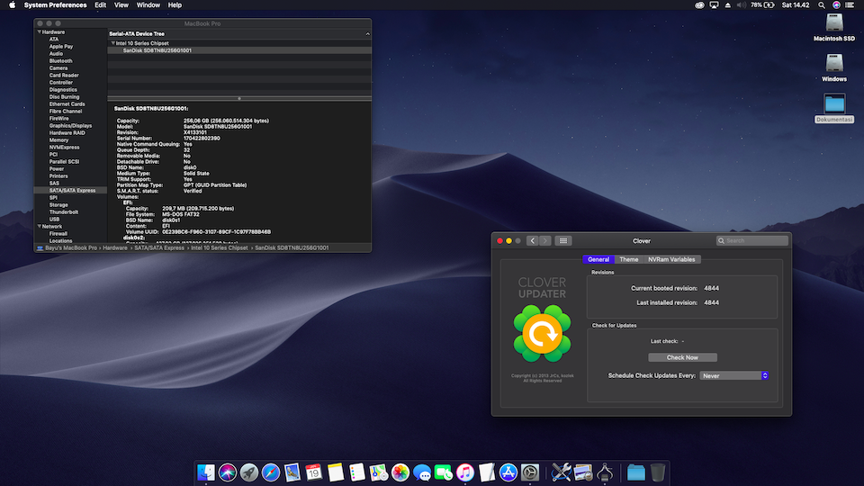Collapse Network section in System Information sidebar

[x=39, y=227]
